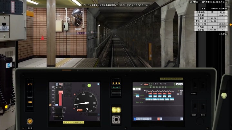Click the 普通 train type label on the right display
Viewport: 232px width, 130px height.
pyautogui.click(x=137, y=89)
